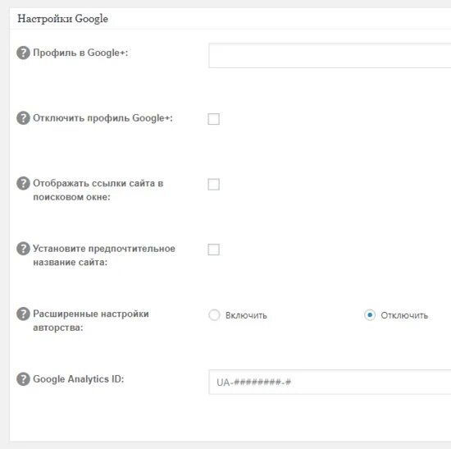Click the Включить option label
Image resolution: width=451 pixels, height=449 pixels.
pyautogui.click(x=246, y=315)
